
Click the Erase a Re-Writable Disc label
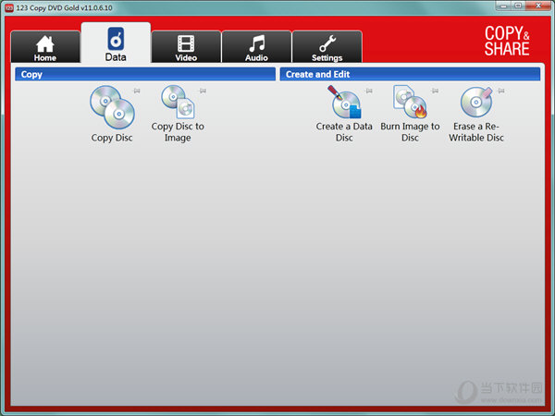(476, 132)
